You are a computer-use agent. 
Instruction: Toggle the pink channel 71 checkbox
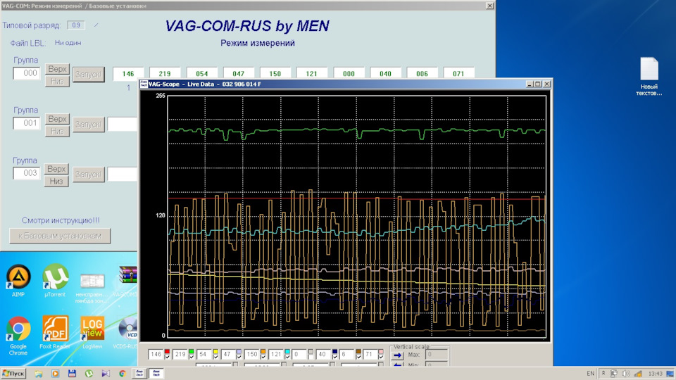pyautogui.click(x=381, y=357)
